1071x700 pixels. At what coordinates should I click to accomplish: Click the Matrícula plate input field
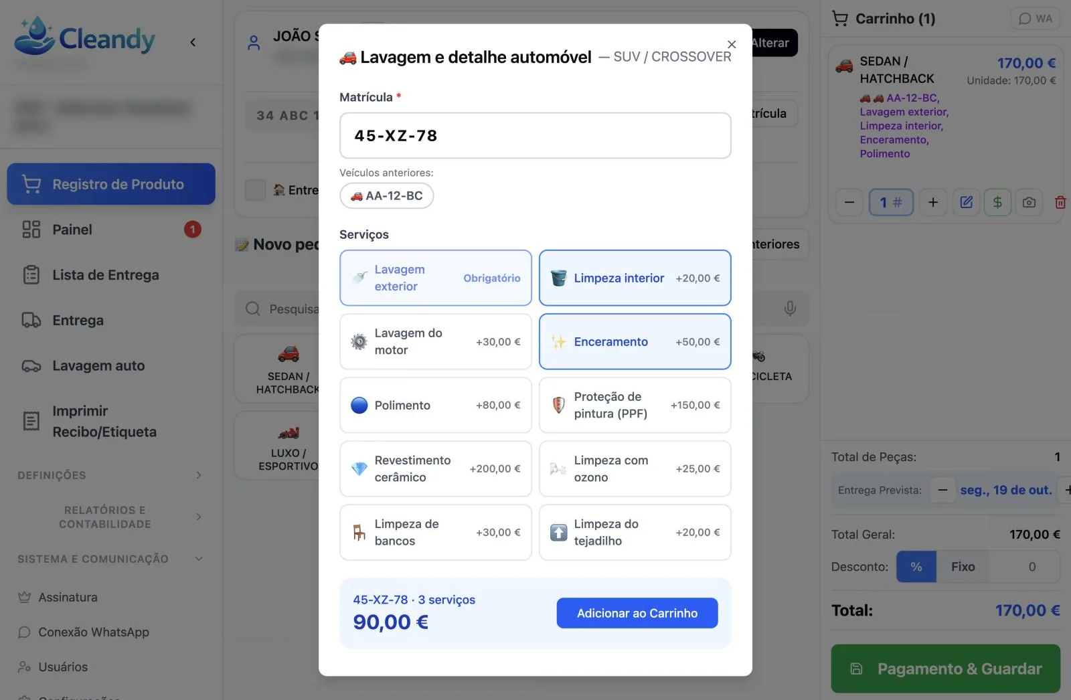pos(535,136)
